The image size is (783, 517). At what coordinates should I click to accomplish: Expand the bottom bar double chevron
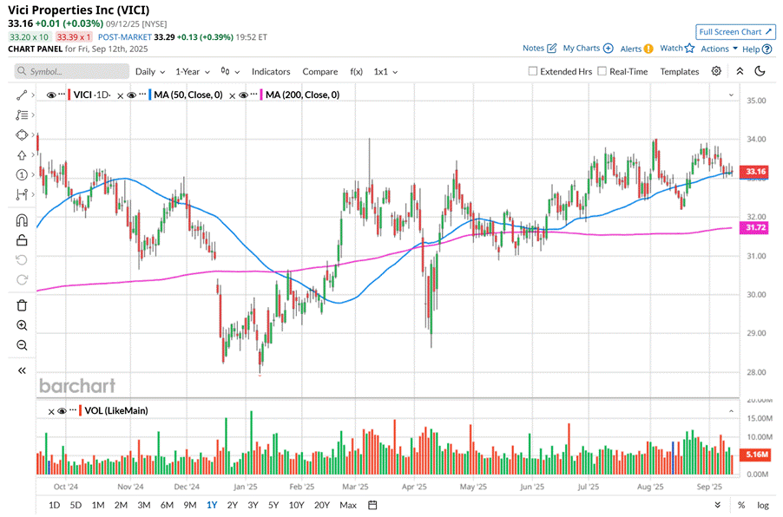[718, 505]
